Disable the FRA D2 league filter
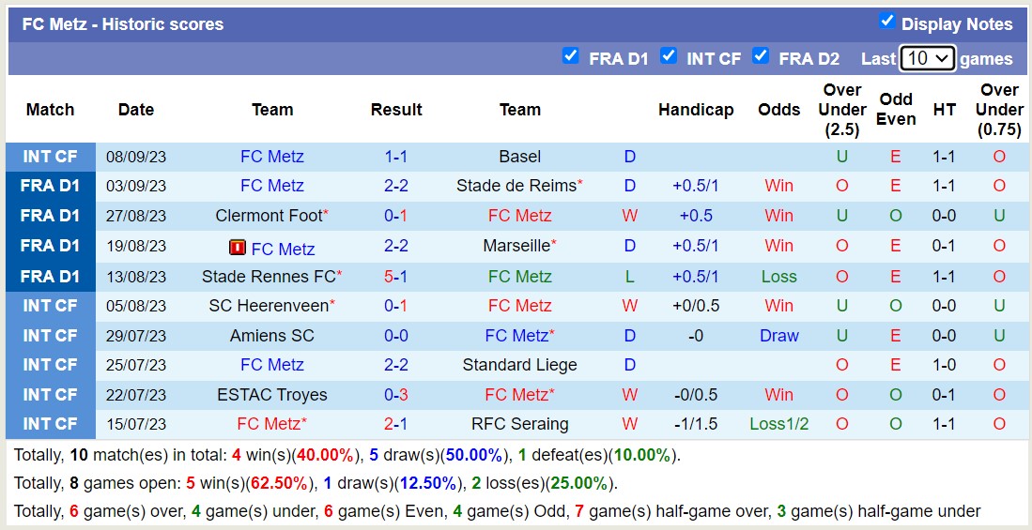This screenshot has height=530, width=1032. pyautogui.click(x=761, y=56)
